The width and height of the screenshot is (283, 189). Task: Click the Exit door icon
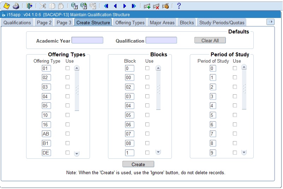[x=30, y=6]
